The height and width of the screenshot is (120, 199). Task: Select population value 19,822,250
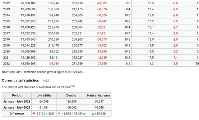(28, 21)
